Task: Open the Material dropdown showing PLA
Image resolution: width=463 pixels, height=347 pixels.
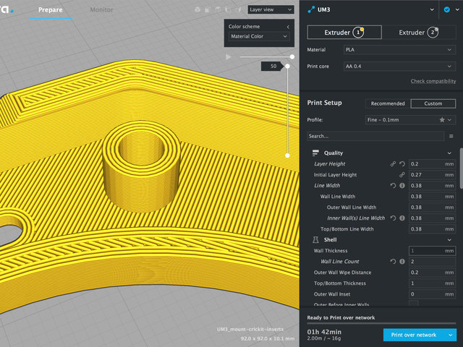Action: [x=399, y=51]
